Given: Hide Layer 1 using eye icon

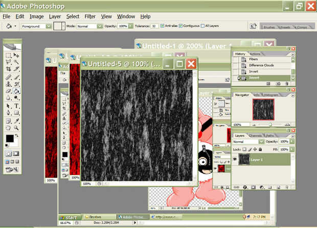Looking at the screenshot, I should tap(236, 159).
